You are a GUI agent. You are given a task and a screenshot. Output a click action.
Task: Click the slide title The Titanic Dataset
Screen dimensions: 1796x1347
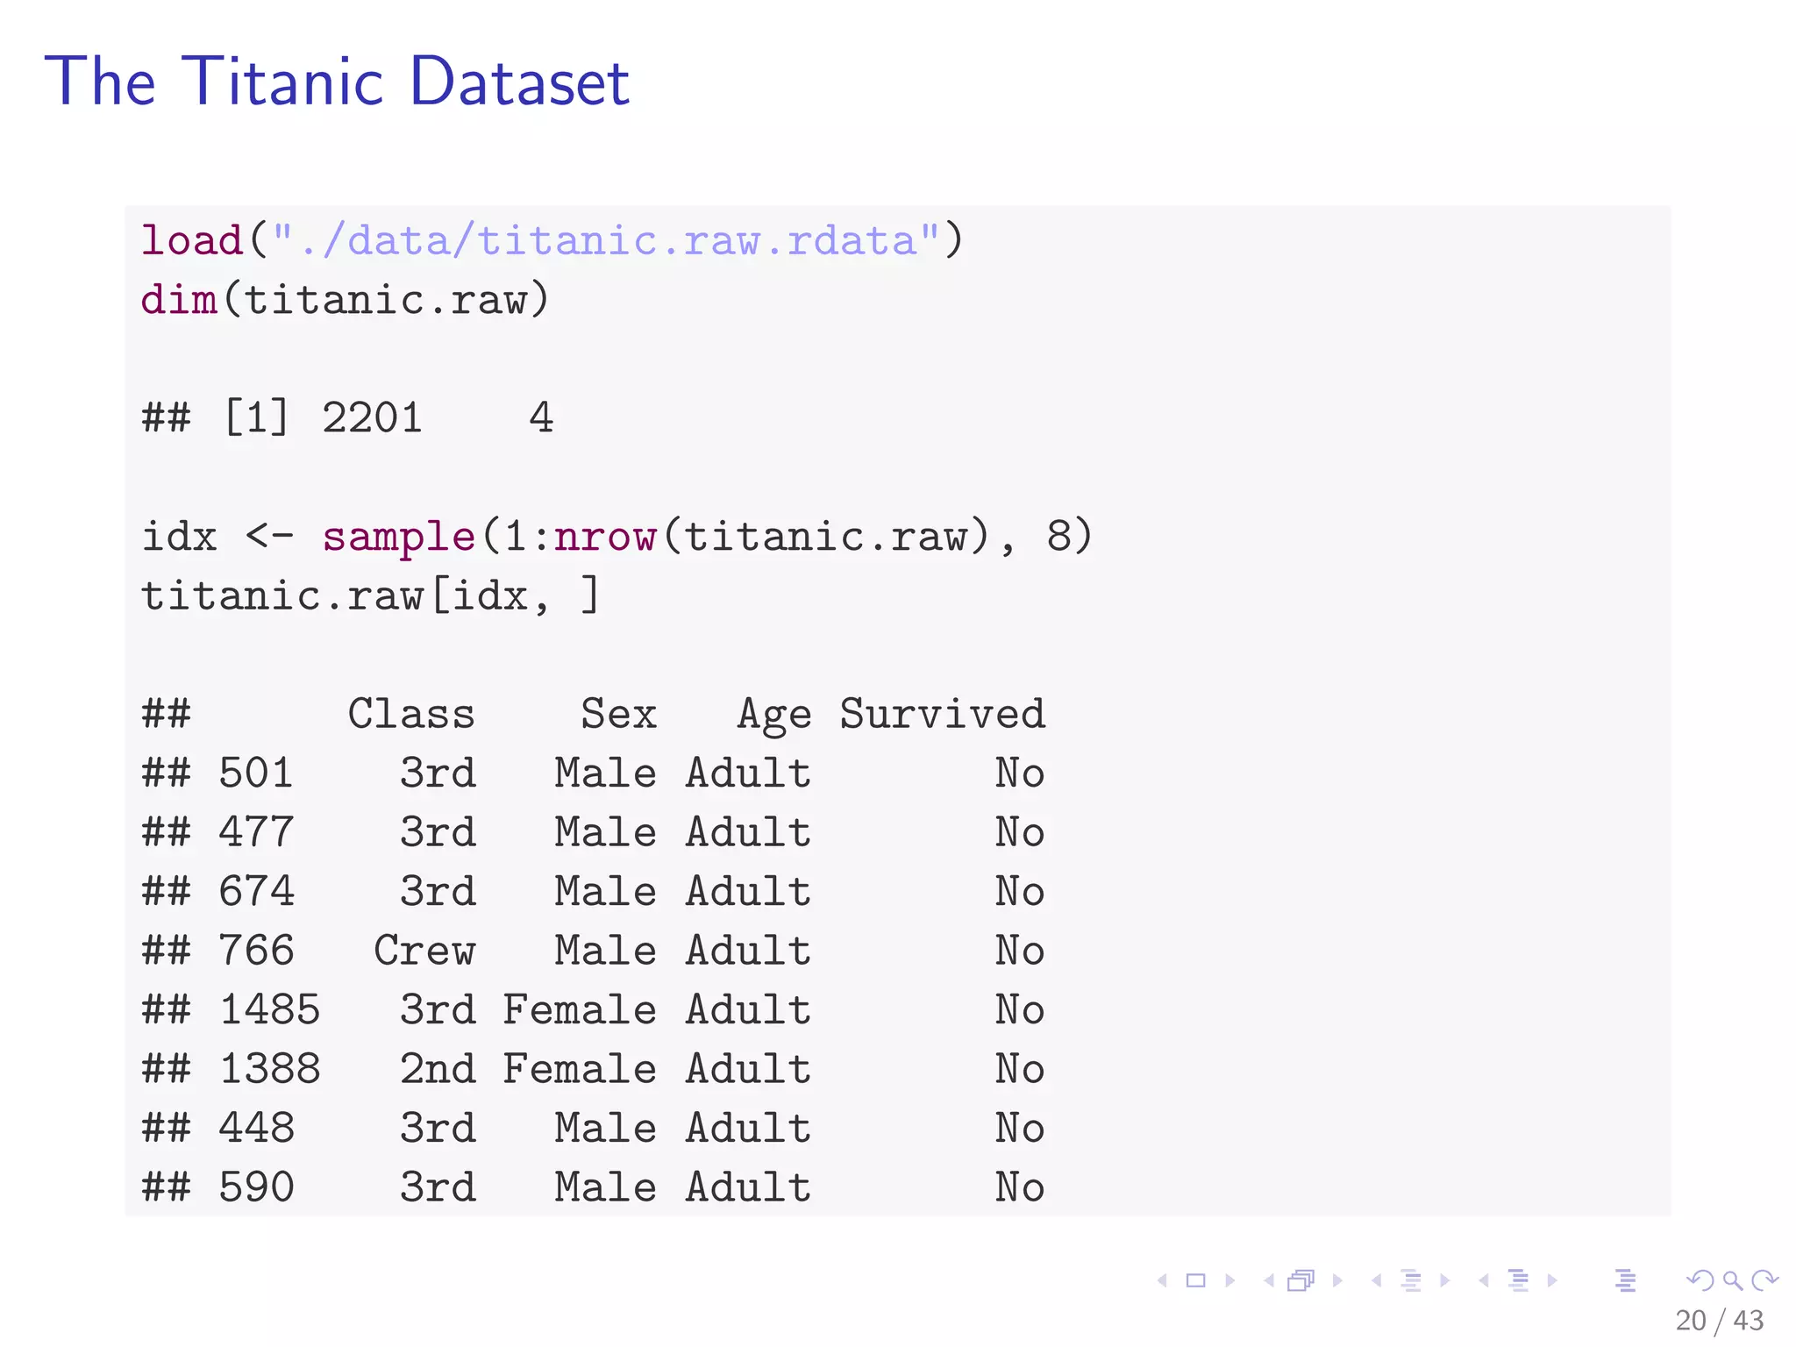tap(338, 81)
